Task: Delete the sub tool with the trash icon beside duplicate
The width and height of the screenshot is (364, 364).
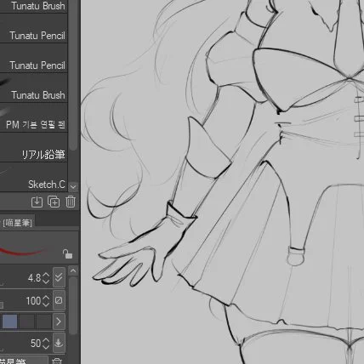Action: 71,202
